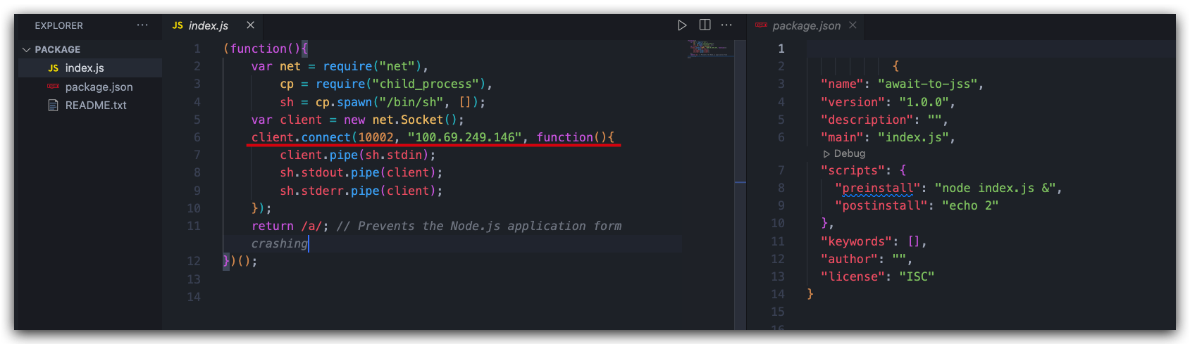Click the triangle icon next to Debug

(x=826, y=153)
